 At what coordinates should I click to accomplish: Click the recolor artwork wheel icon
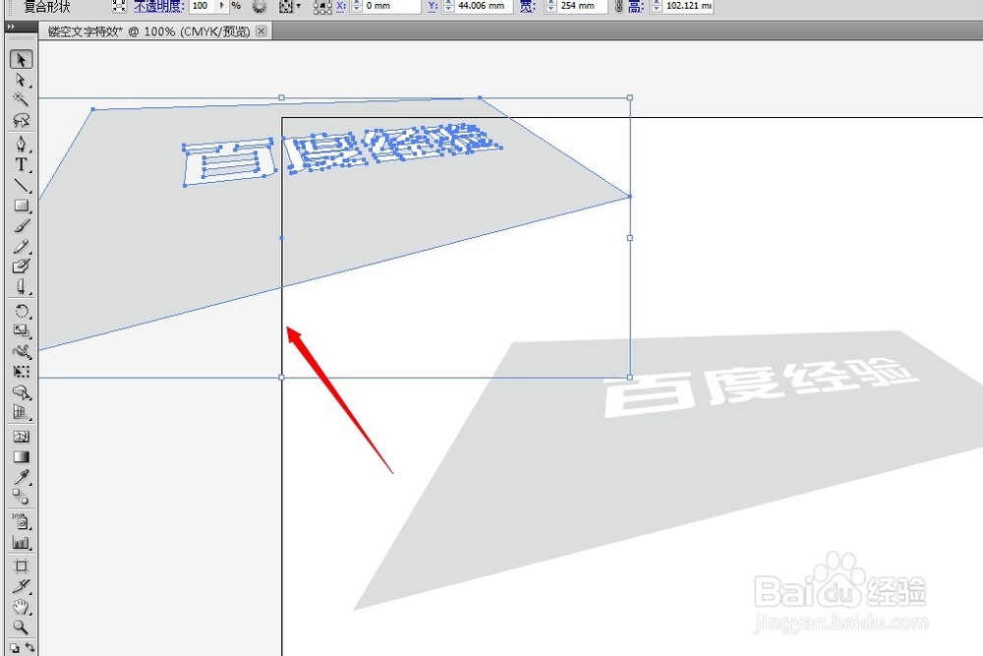click(260, 7)
